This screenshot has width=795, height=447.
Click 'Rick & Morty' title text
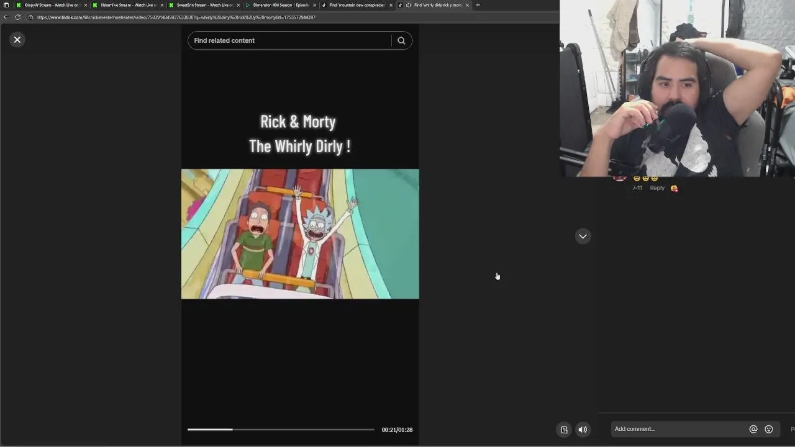[298, 122]
